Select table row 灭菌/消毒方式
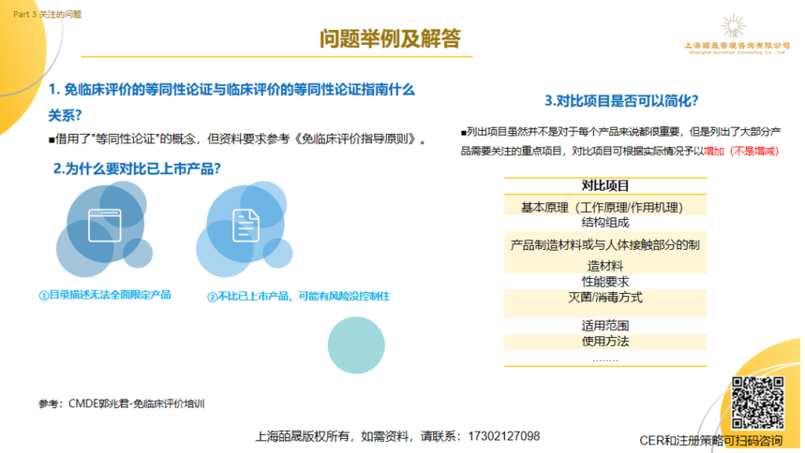 (605, 303)
